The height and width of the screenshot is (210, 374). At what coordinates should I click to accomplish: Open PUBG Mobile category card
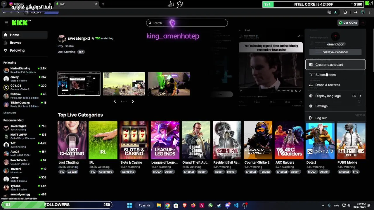(351, 141)
